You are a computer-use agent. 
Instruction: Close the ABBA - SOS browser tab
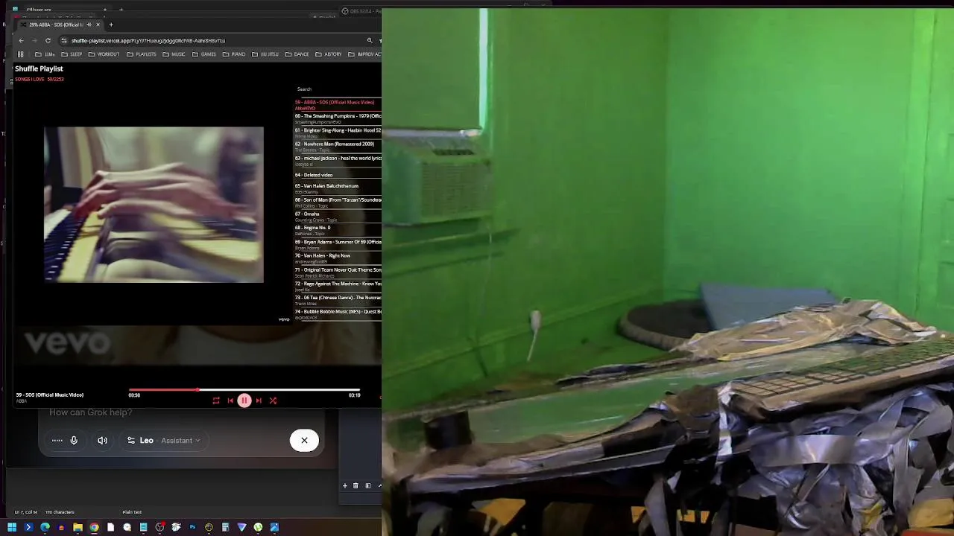(x=98, y=25)
